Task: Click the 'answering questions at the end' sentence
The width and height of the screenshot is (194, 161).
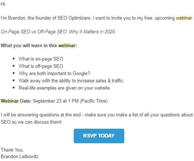Action: coord(97,115)
